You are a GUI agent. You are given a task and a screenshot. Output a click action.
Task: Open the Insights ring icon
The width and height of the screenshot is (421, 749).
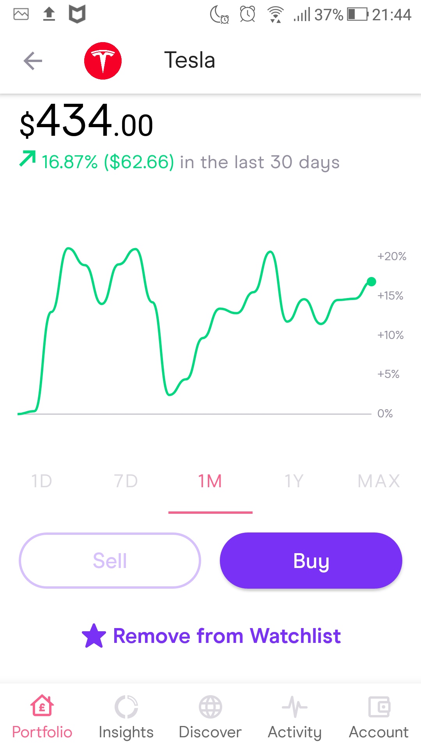[x=126, y=706]
